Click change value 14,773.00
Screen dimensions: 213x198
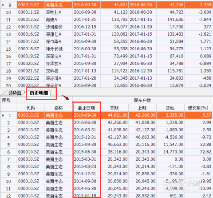(174, 152)
